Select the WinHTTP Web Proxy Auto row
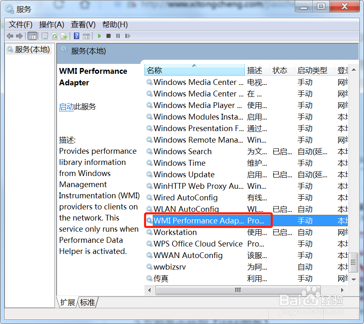The image size is (364, 324). point(246,186)
